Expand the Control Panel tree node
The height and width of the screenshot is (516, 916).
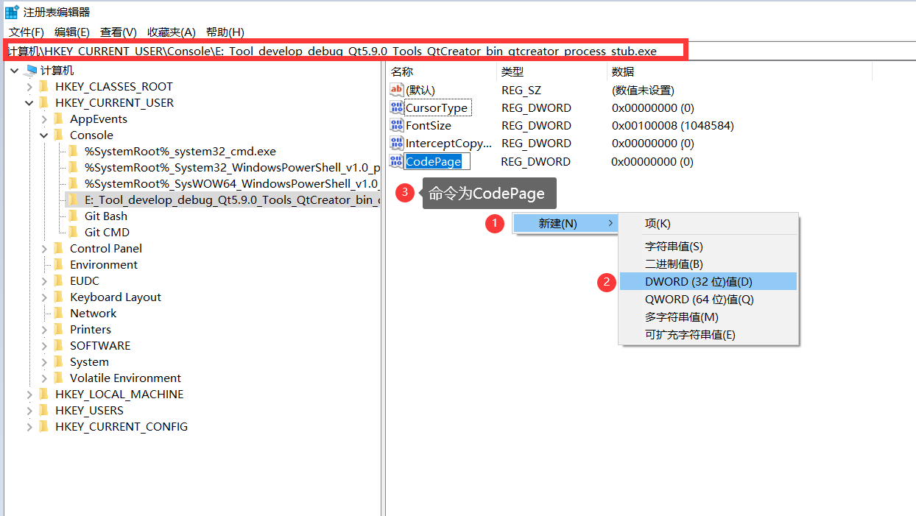(x=43, y=248)
